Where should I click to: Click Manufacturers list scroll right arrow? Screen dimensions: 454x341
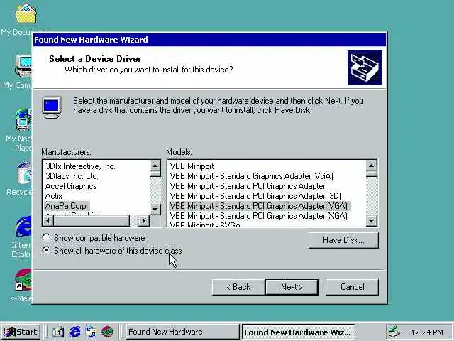click(x=143, y=221)
